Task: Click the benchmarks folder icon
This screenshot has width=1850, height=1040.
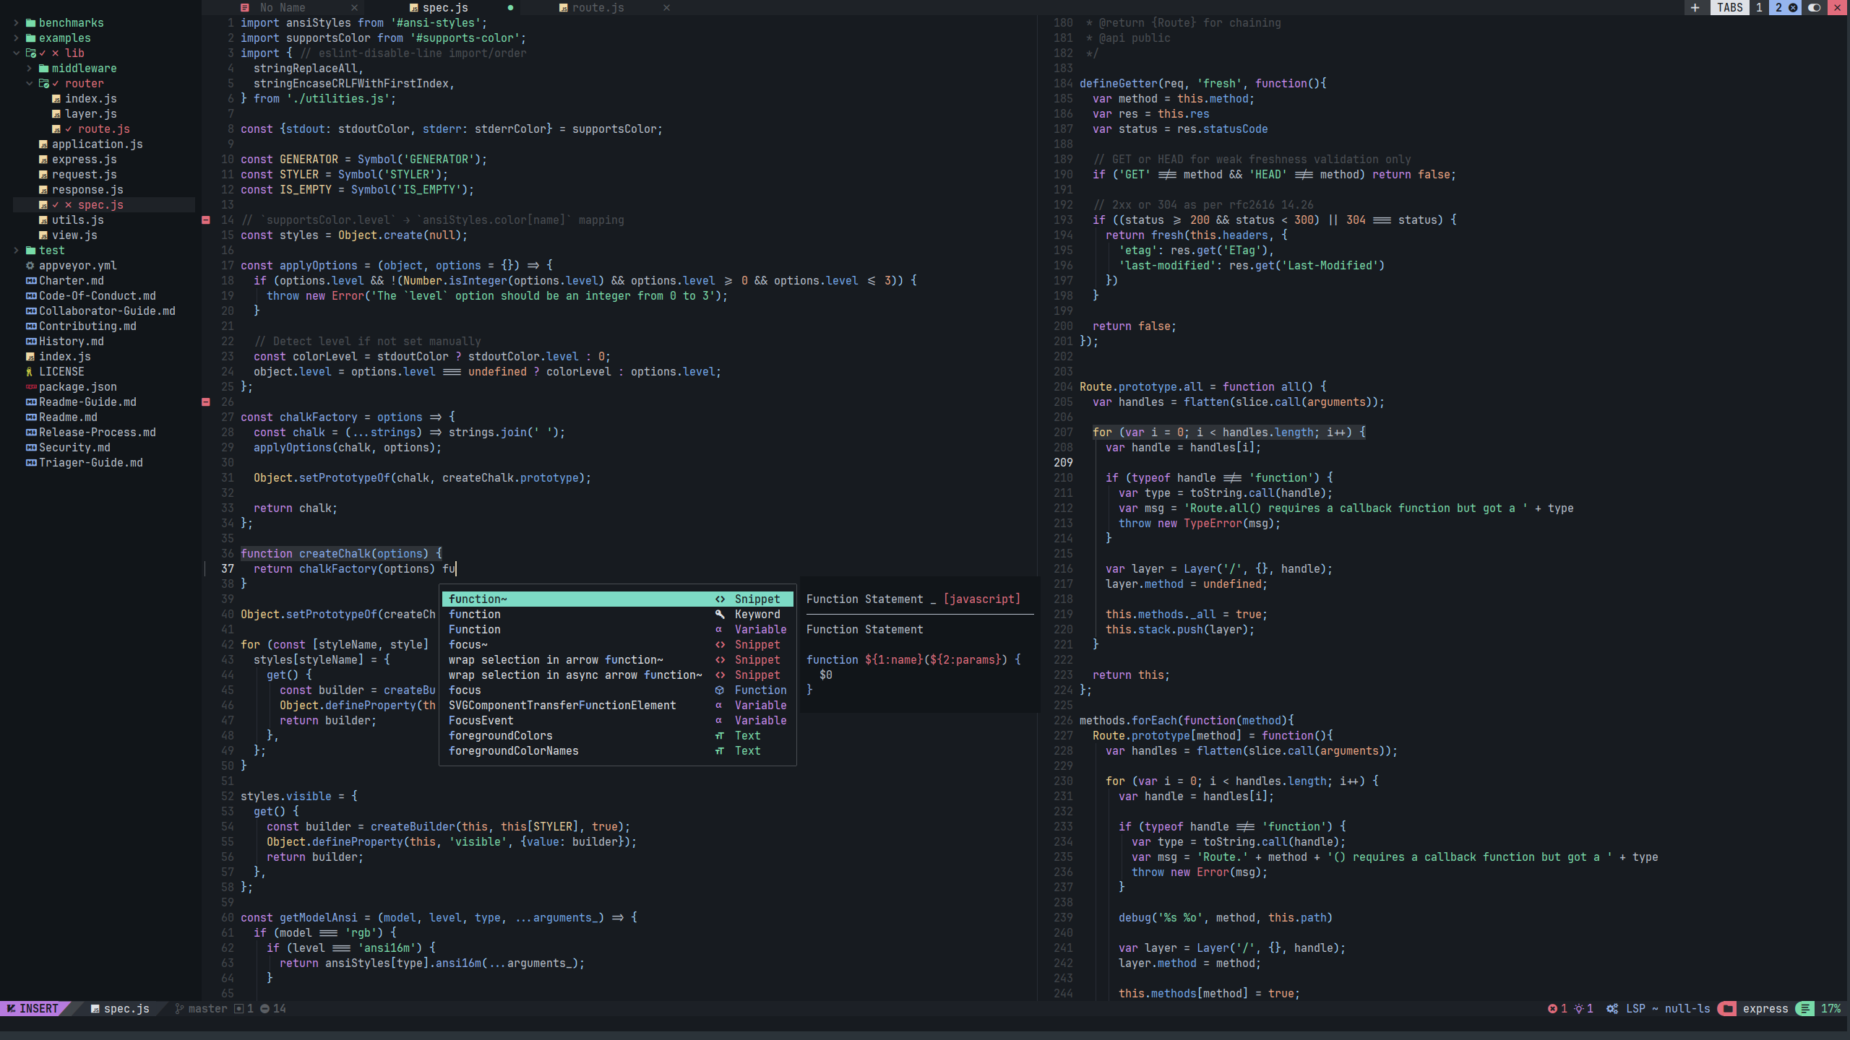Action: coord(30,23)
